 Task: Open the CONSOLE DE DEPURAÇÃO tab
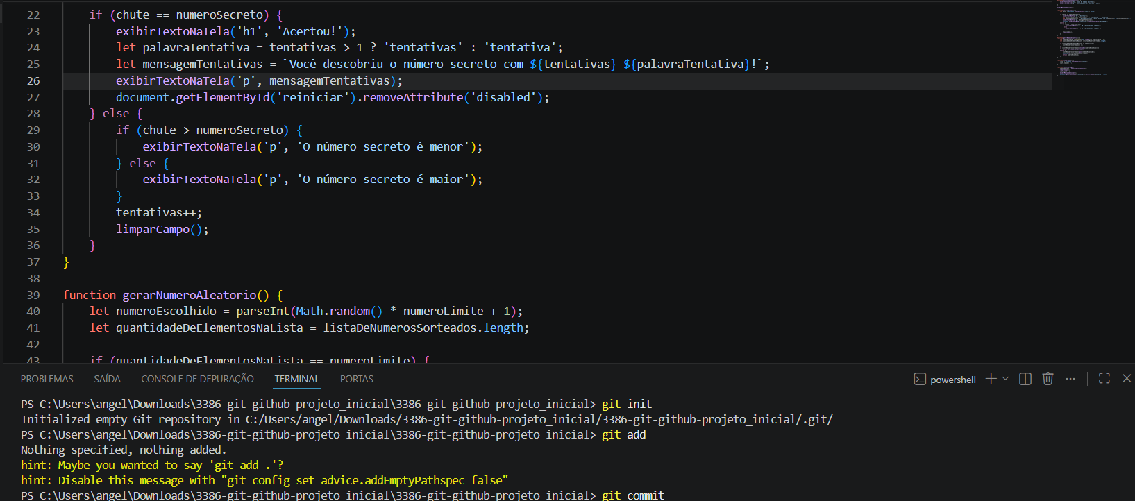(x=197, y=379)
